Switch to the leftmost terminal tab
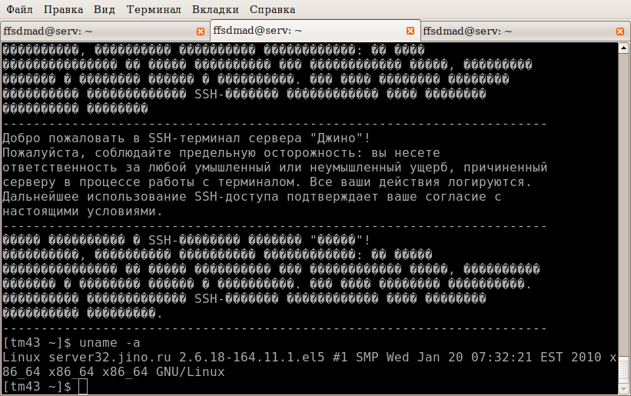Image resolution: width=631 pixels, height=396 pixels. (92, 32)
